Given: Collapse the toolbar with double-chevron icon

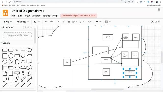Looking at the screenshot, I should pos(159,22).
